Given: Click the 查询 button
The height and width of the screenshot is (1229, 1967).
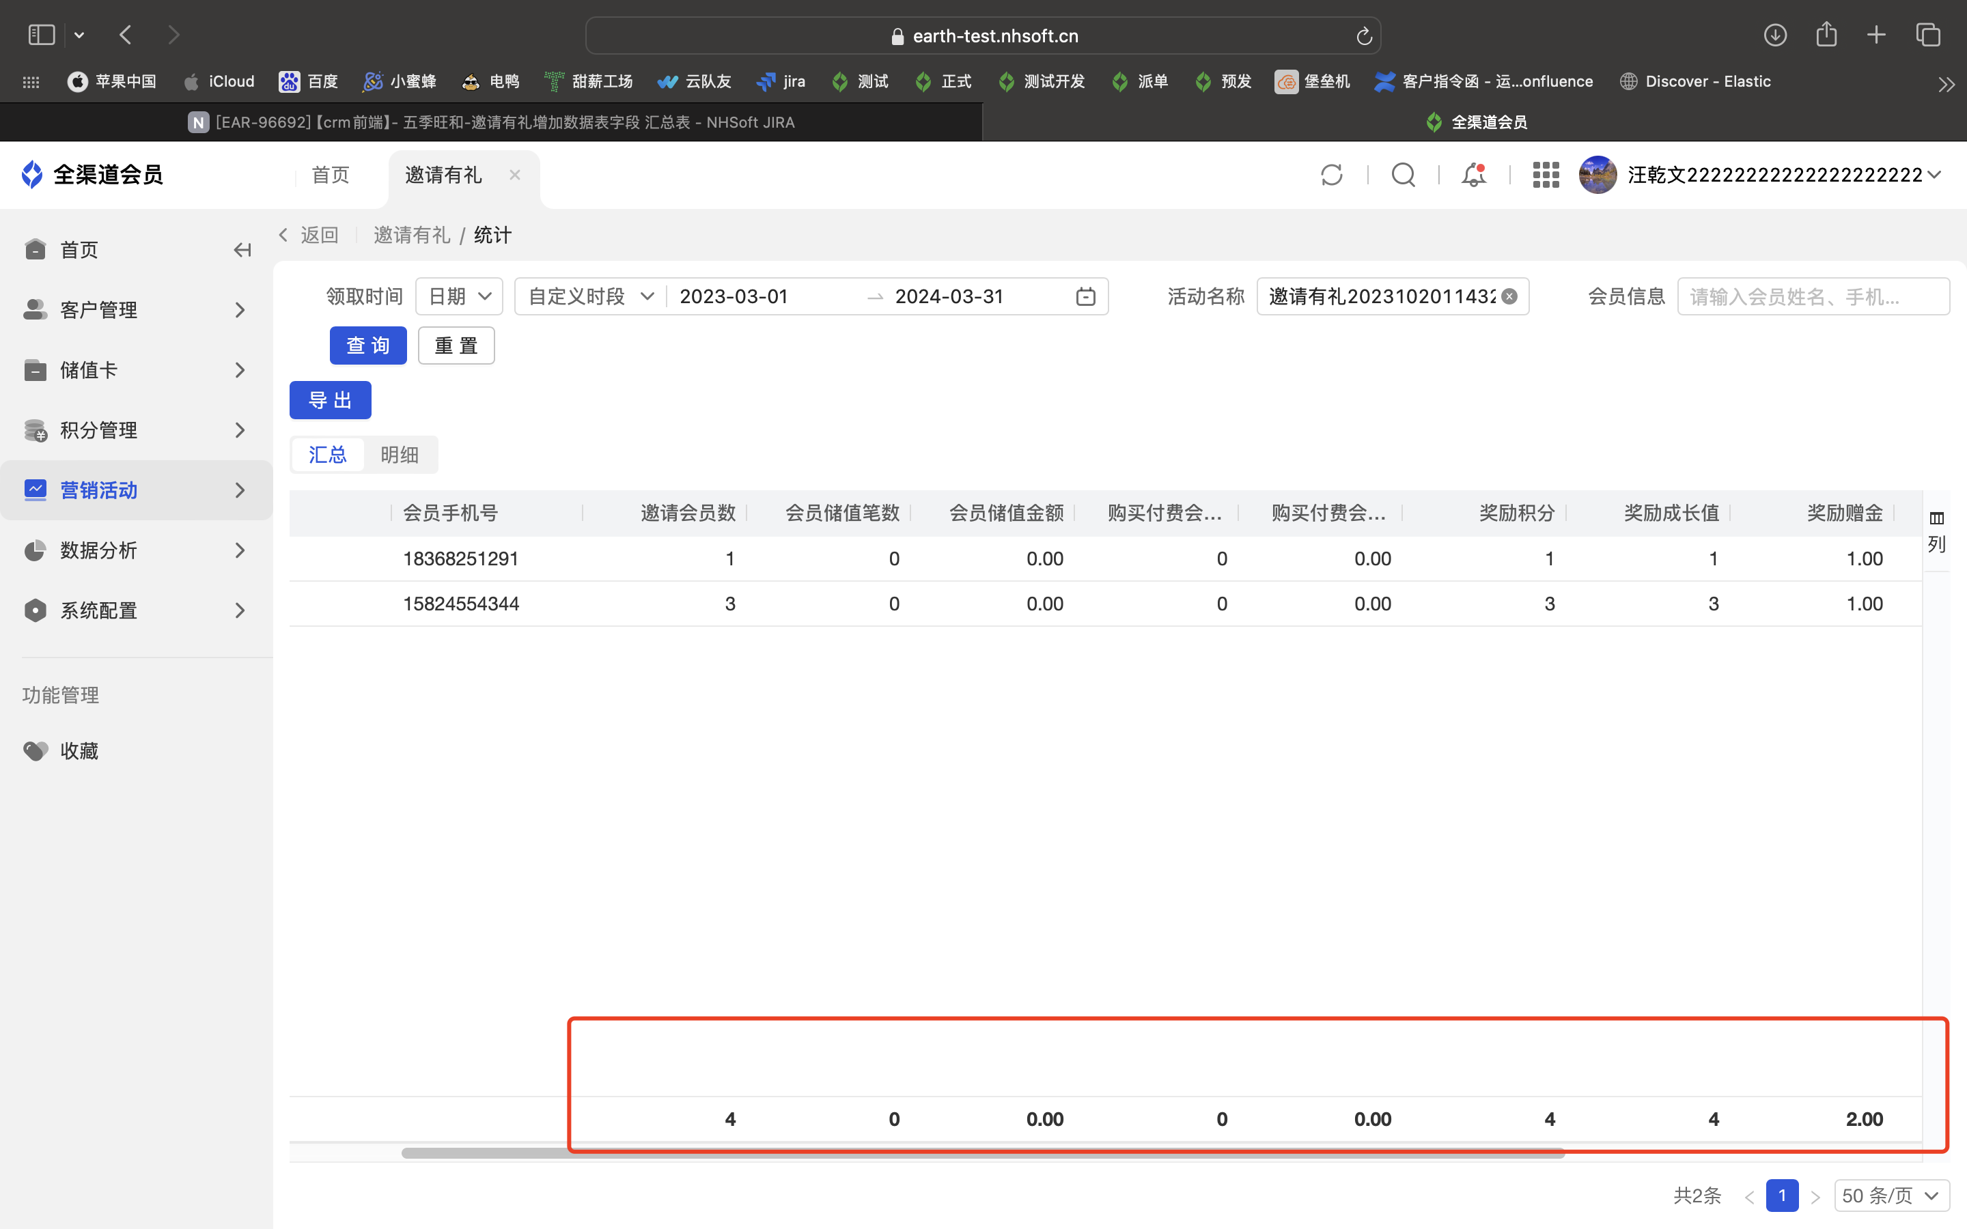Looking at the screenshot, I should tap(368, 345).
